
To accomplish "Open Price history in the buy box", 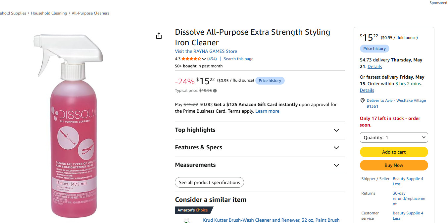I will 374,49.
